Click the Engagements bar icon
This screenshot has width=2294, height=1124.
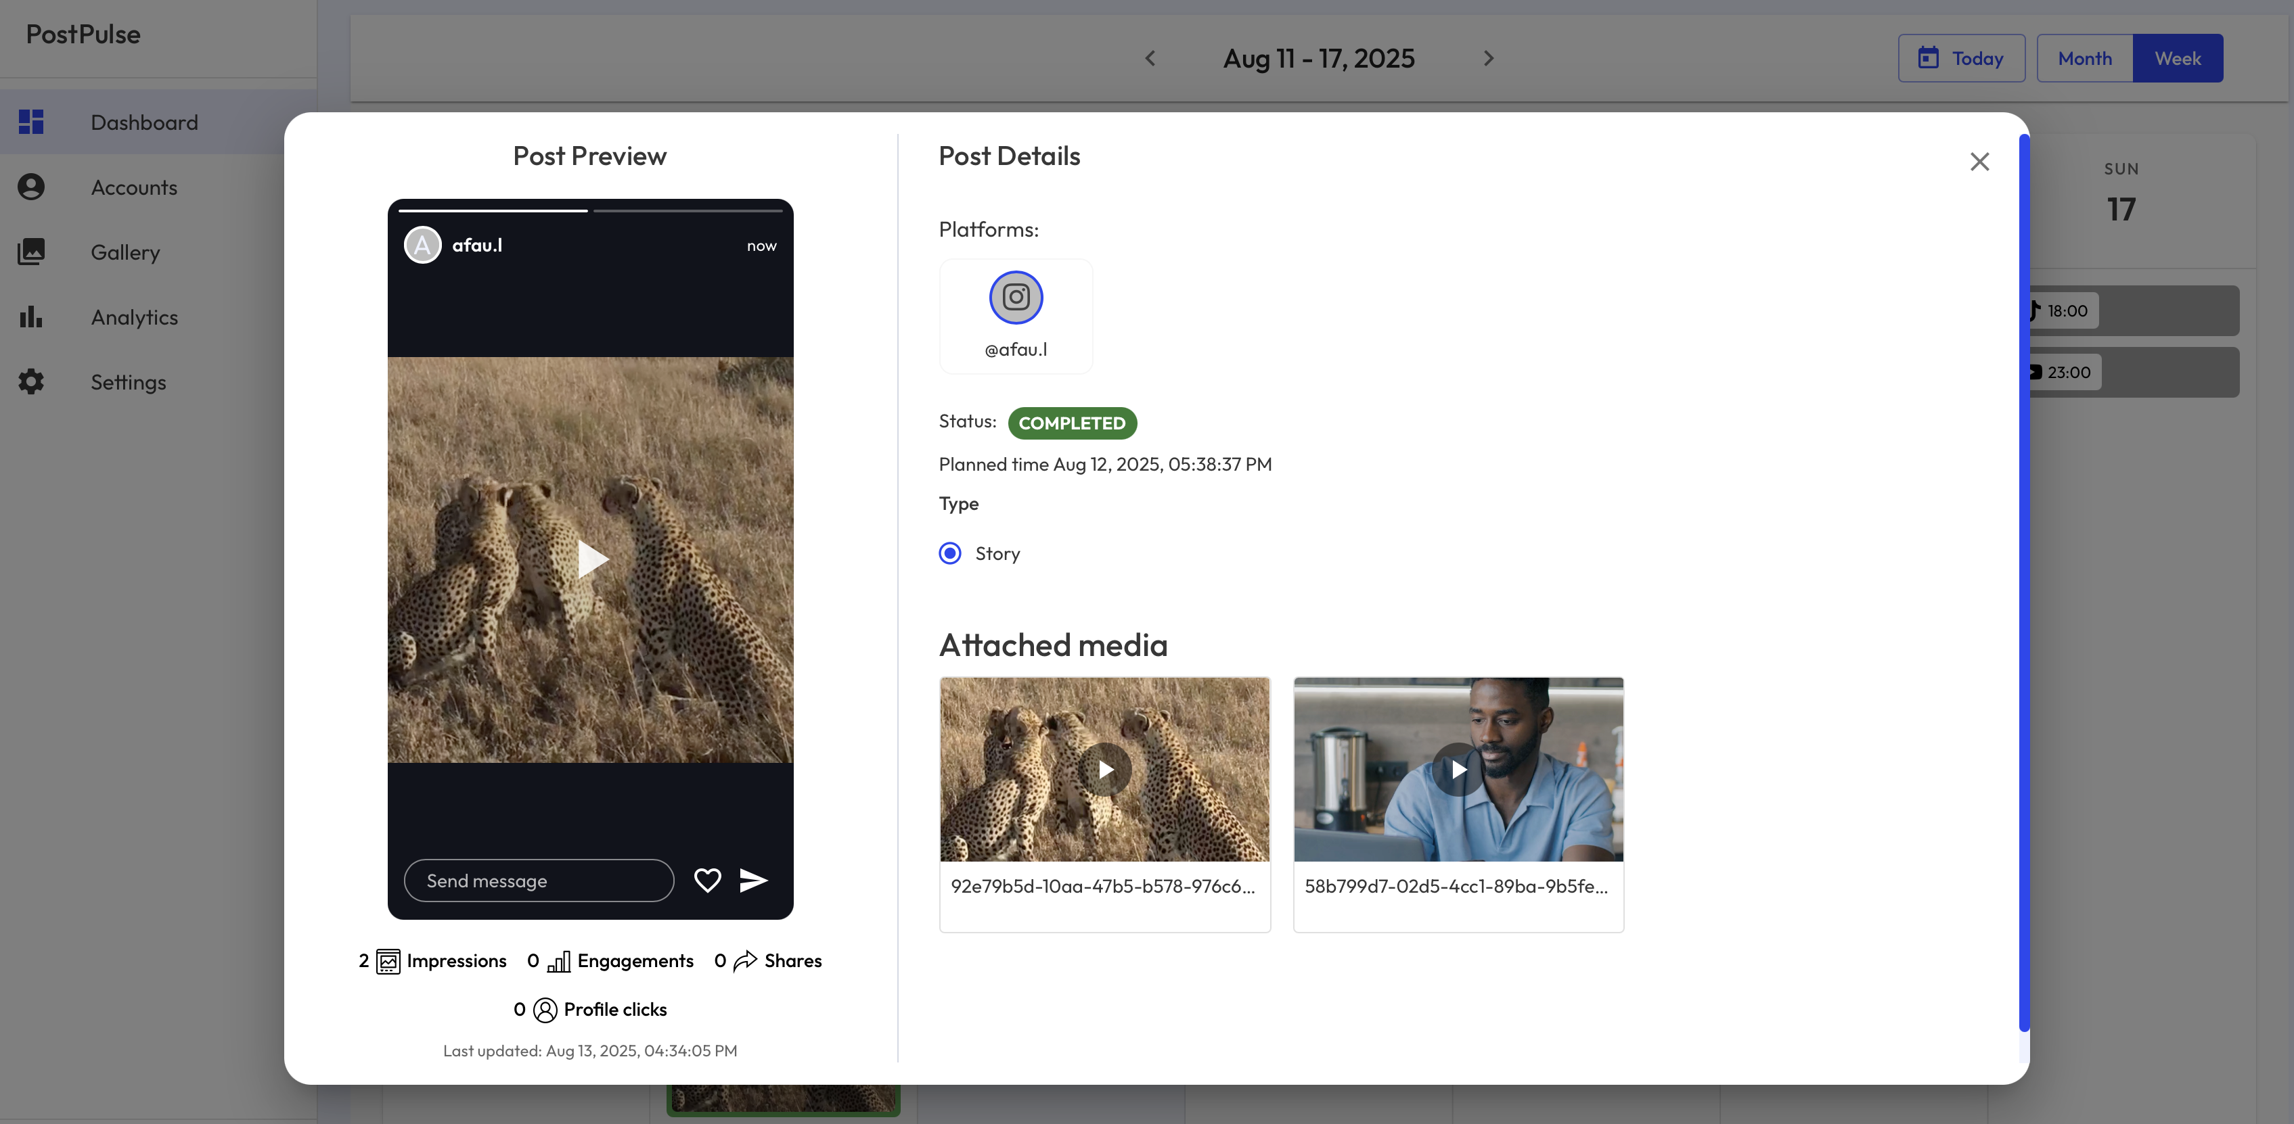[558, 962]
